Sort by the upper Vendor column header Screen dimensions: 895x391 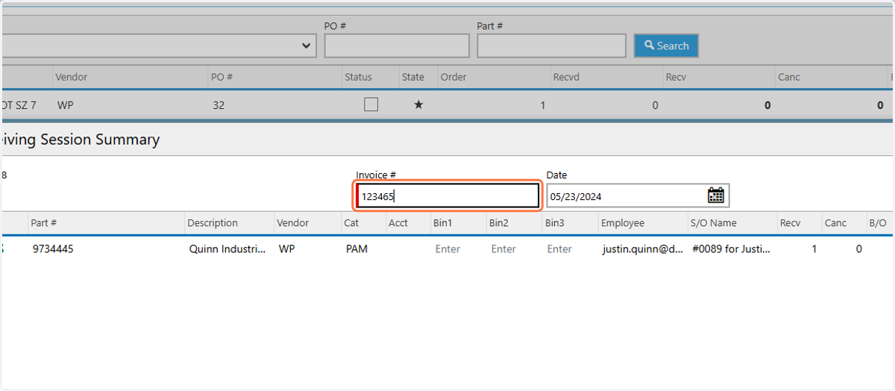[71, 77]
